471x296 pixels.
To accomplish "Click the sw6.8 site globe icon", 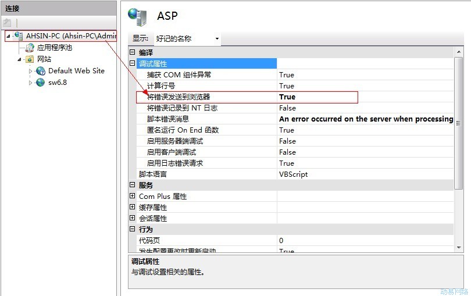I will (x=40, y=83).
